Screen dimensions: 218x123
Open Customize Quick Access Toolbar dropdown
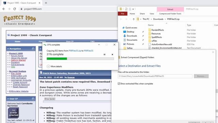133,9
